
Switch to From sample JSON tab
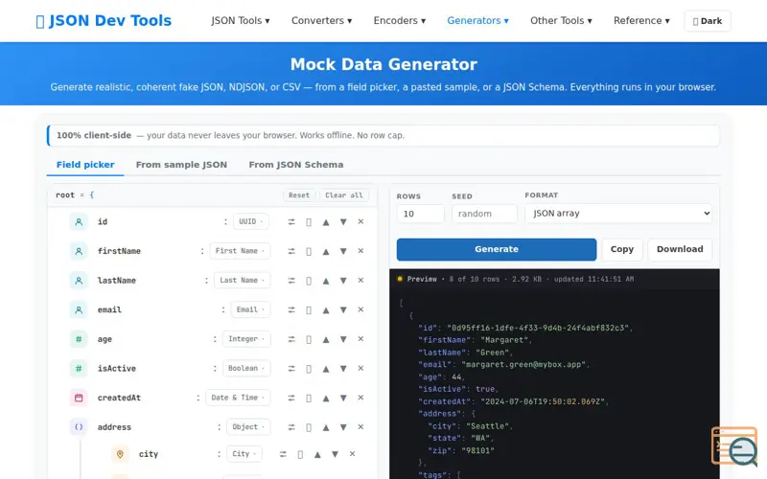pyautogui.click(x=181, y=165)
